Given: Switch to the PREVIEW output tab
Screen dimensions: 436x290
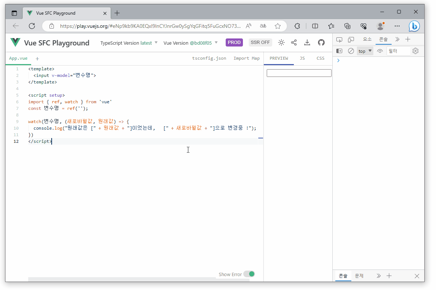Looking at the screenshot, I should pos(279,58).
